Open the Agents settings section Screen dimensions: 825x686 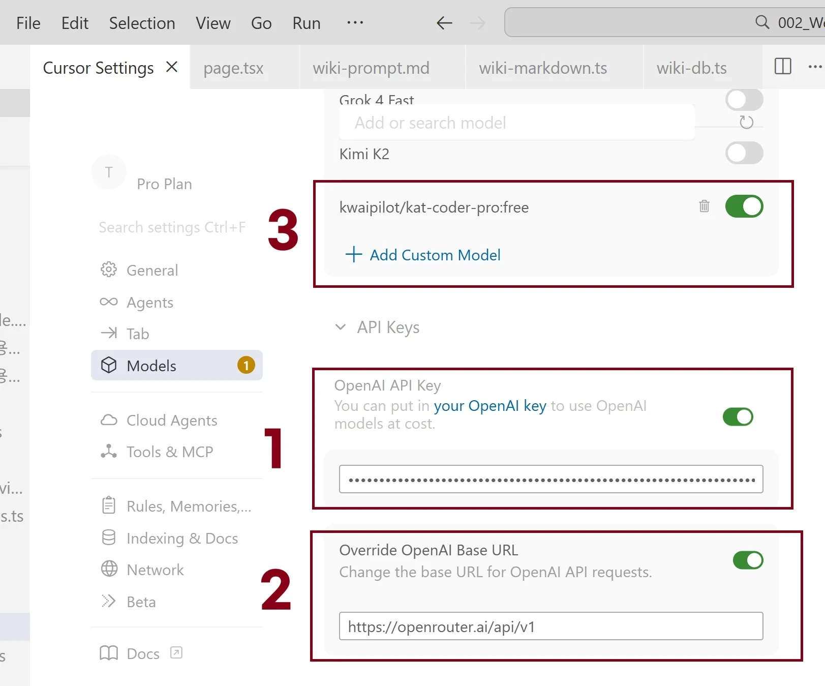[149, 303]
